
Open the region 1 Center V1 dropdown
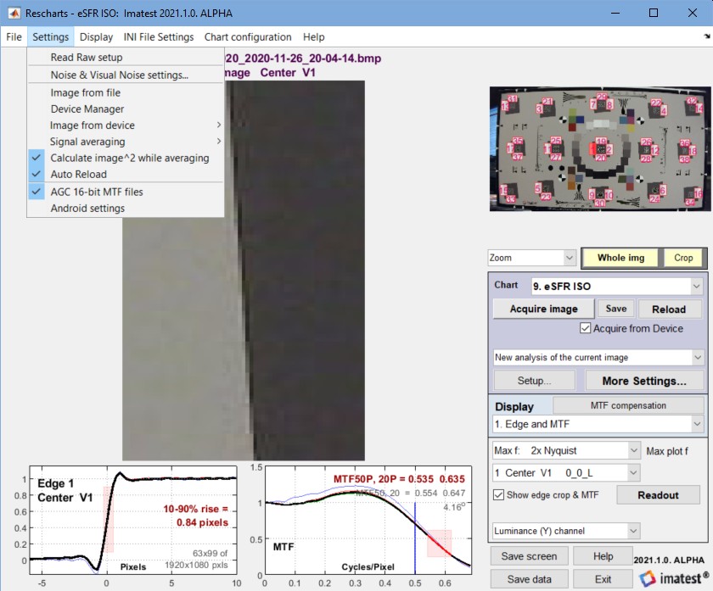pyautogui.click(x=567, y=473)
